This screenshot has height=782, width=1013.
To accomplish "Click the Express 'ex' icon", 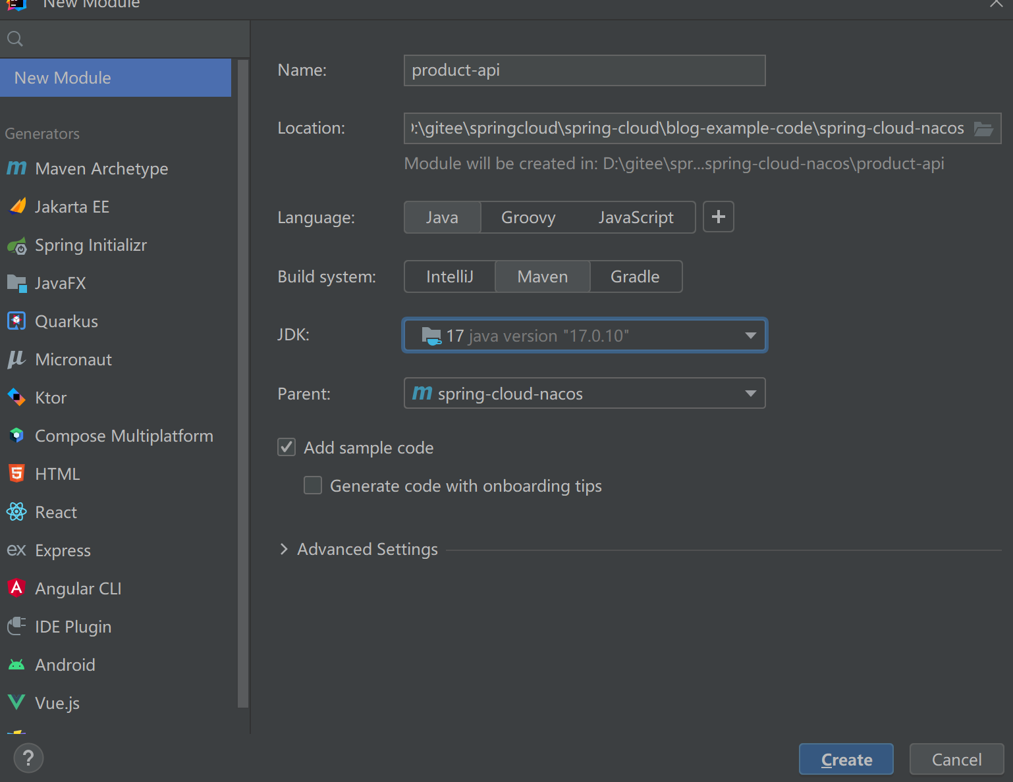I will 16,550.
